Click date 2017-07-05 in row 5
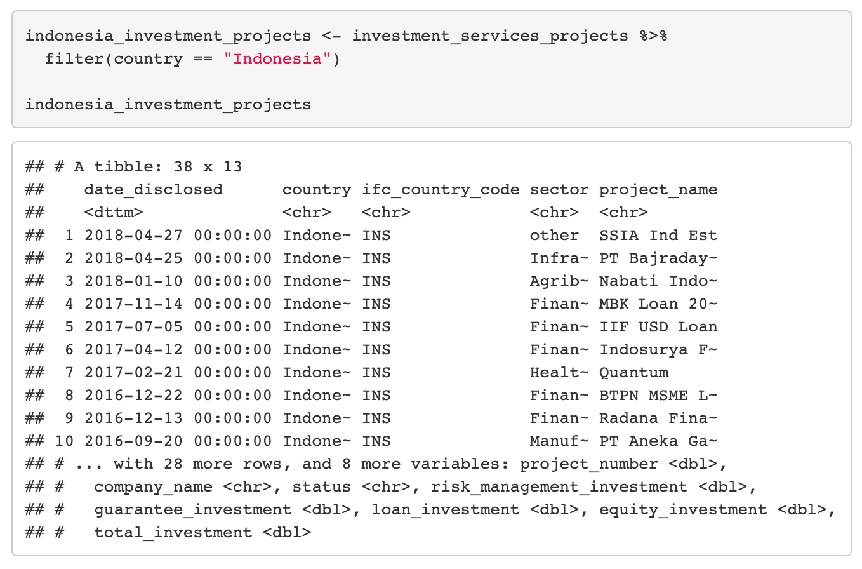This screenshot has height=569, width=862. point(133,327)
